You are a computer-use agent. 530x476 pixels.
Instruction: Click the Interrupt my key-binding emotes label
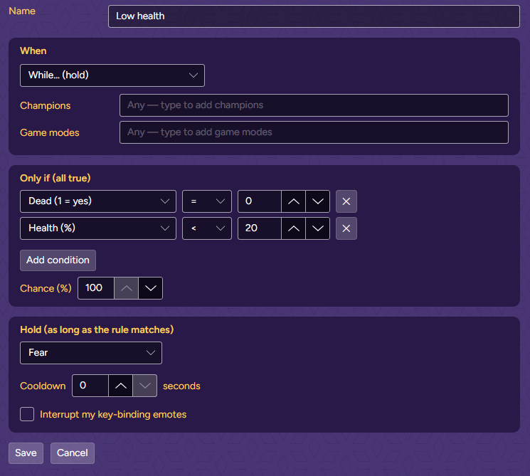[x=113, y=415]
